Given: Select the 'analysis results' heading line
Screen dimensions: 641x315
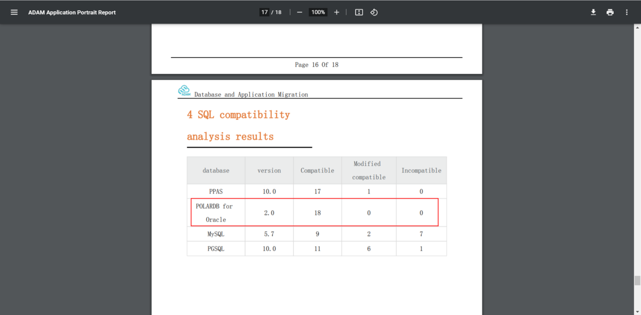Looking at the screenshot, I should [230, 136].
